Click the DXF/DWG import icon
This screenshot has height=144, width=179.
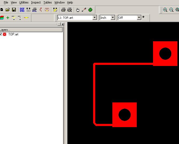22,10
